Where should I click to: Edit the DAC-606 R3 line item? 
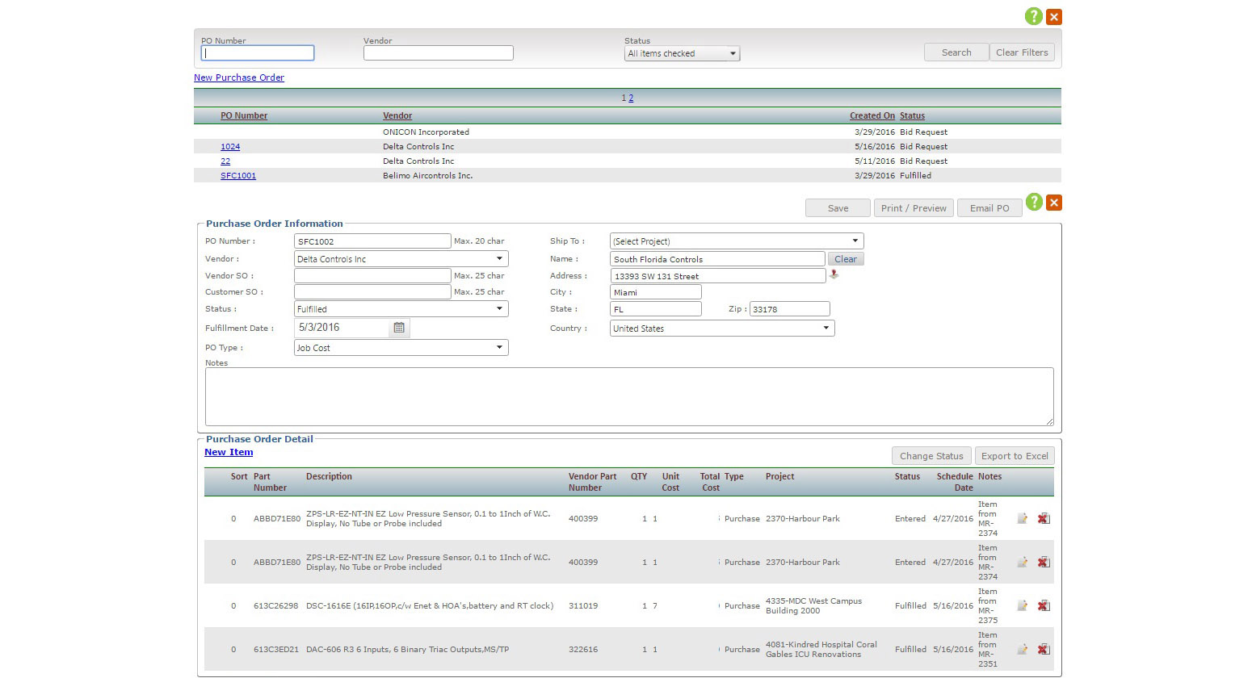pos(1022,650)
